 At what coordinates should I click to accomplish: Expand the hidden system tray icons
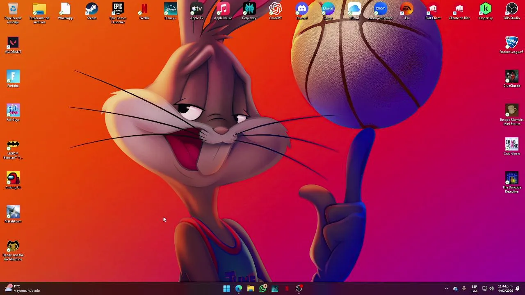point(446,289)
